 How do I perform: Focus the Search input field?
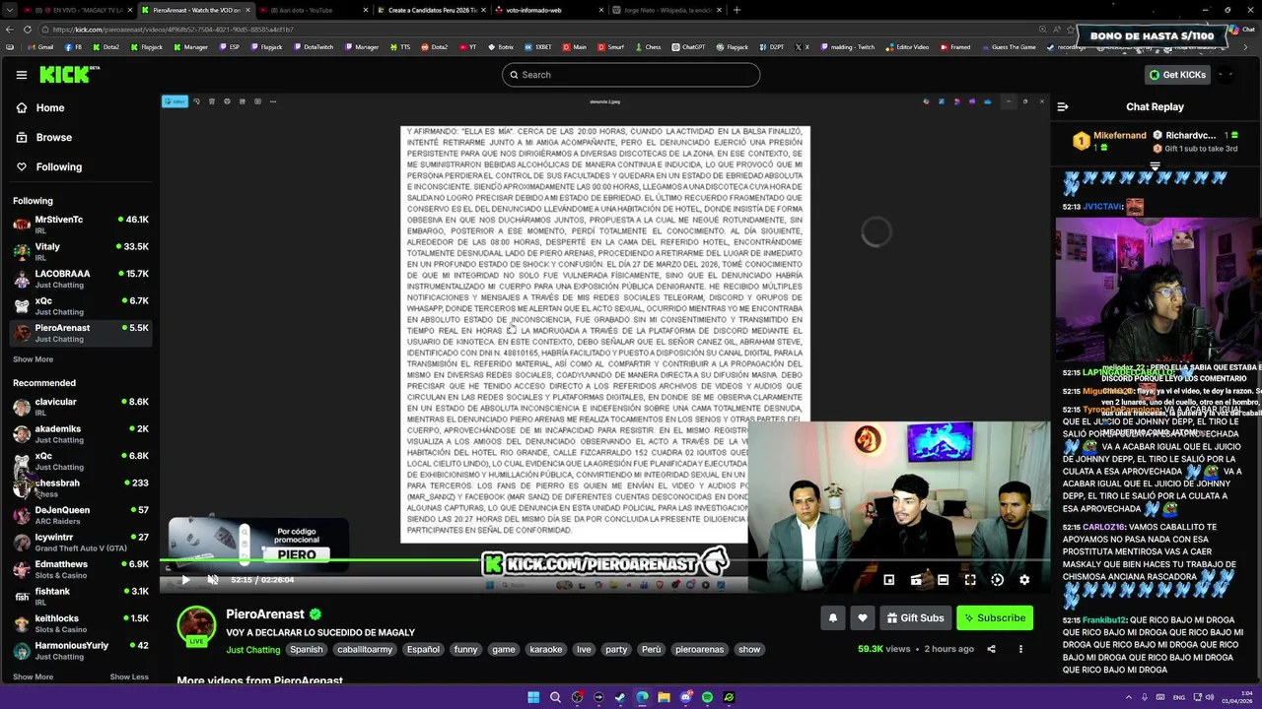coord(631,75)
